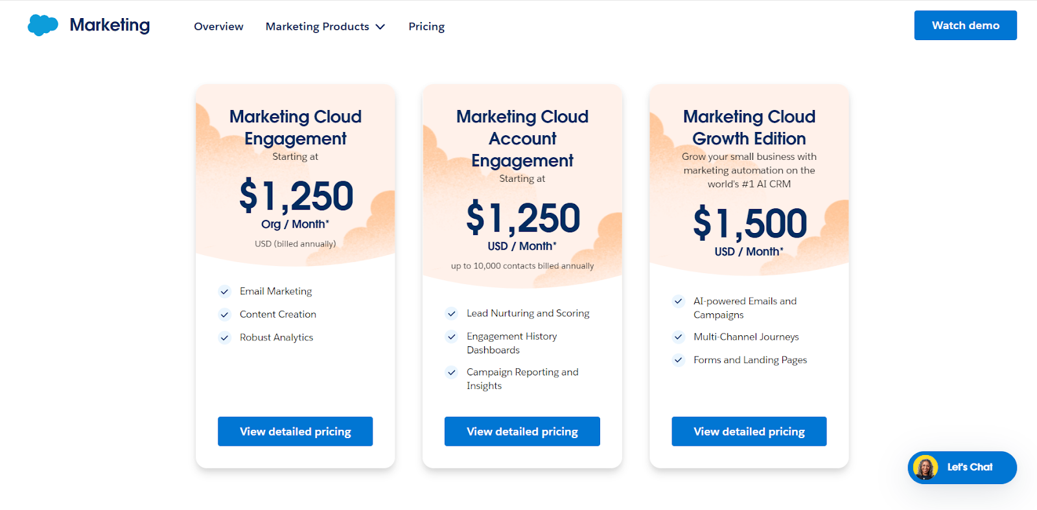
Task: Click 'Engagement History Dashboards' text
Action: pos(512,343)
